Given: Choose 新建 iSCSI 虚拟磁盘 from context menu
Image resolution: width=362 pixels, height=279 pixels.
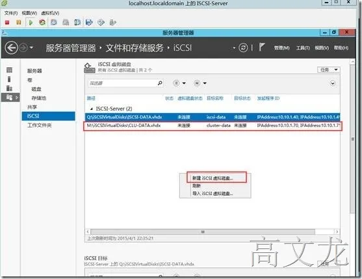Looking at the screenshot, I should (x=213, y=178).
